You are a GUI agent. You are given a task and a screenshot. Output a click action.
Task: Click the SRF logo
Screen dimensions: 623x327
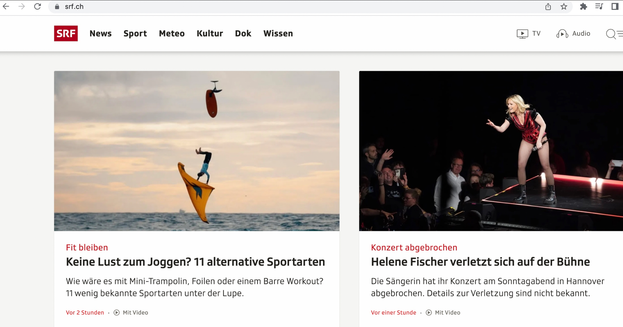click(66, 33)
